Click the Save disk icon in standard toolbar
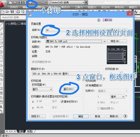This screenshot has width=140, height=137. tap(12, 12)
